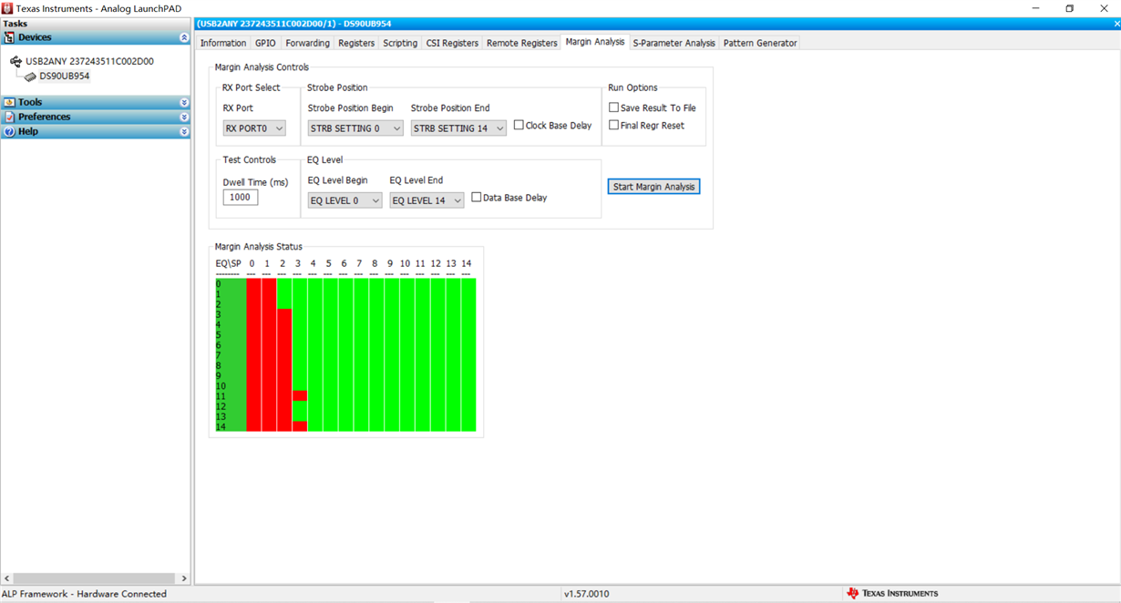Open the Registers tab
Viewport: 1121px width, 603px height.
[356, 43]
